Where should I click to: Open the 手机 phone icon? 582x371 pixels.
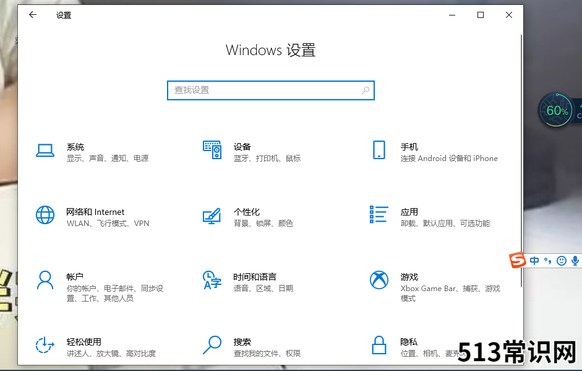(x=379, y=150)
